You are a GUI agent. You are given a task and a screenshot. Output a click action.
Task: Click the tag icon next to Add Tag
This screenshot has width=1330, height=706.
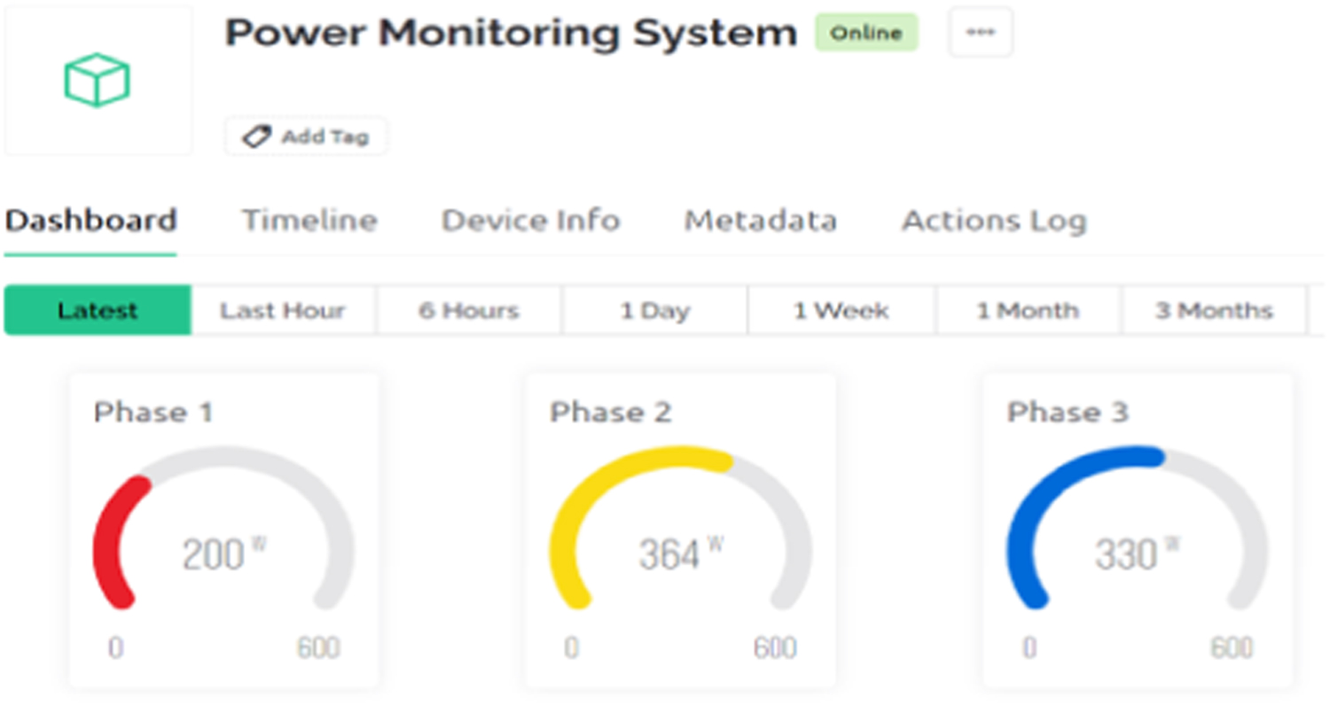coord(255,136)
